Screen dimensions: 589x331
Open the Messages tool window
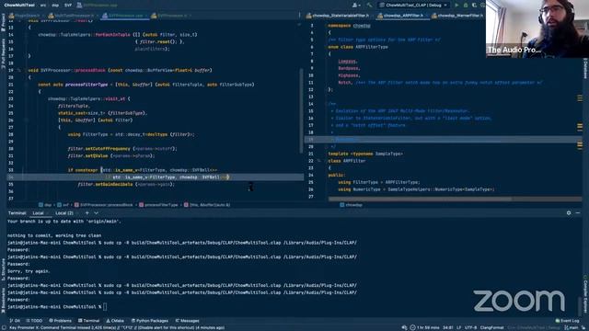pyautogui.click(x=187, y=321)
